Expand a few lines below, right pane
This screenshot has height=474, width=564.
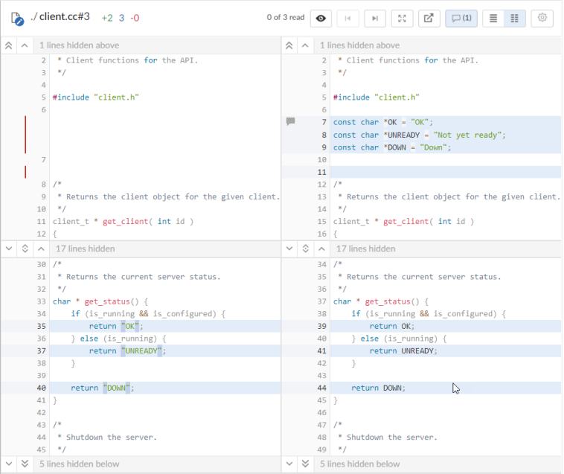pyautogui.click(x=289, y=464)
